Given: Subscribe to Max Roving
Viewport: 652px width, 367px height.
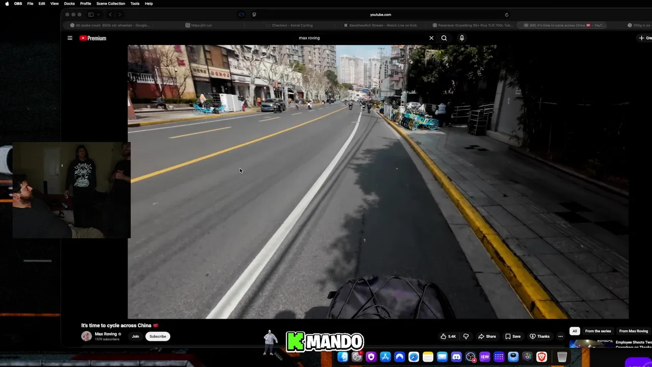Looking at the screenshot, I should pyautogui.click(x=158, y=336).
